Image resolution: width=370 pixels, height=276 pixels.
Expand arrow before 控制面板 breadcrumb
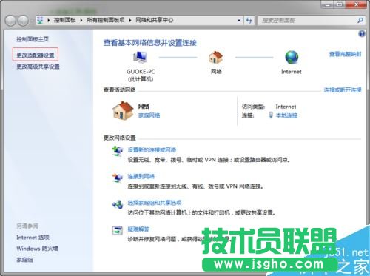[x=49, y=20]
